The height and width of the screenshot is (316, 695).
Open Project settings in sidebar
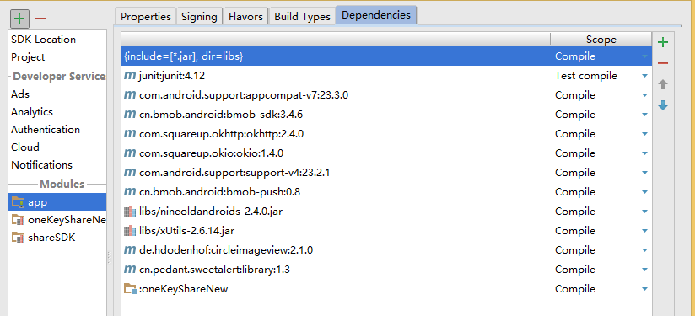click(x=28, y=57)
